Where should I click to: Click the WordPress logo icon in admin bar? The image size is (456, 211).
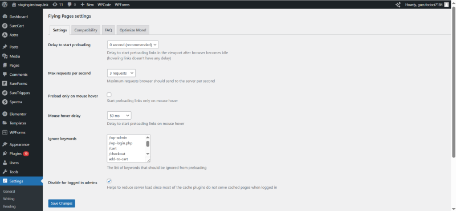pos(5,5)
